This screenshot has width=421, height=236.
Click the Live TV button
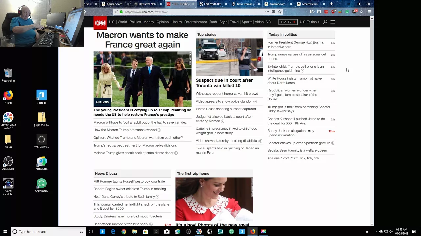(x=288, y=22)
